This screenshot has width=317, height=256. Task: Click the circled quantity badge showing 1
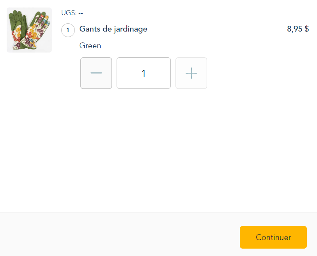coord(68,30)
